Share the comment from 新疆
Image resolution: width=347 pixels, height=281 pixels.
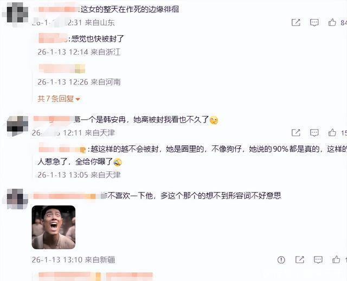pyautogui.click(x=300, y=260)
